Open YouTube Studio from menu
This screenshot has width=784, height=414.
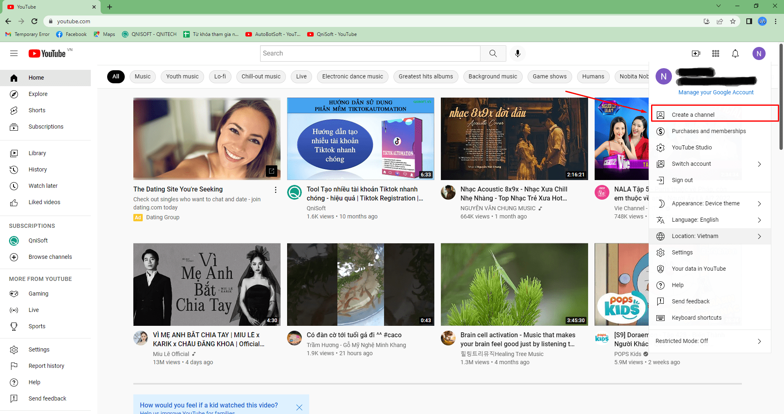(x=710, y=147)
